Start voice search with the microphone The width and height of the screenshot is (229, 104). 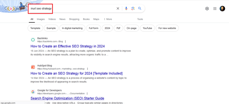[x=126, y=9]
